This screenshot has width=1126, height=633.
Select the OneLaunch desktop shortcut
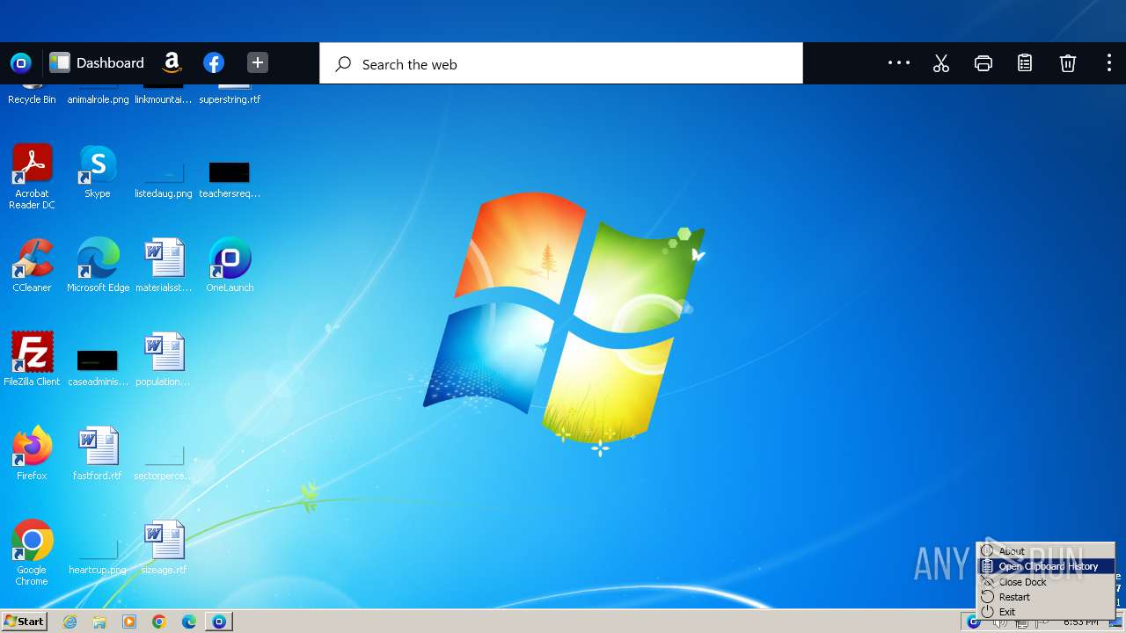coord(230,265)
